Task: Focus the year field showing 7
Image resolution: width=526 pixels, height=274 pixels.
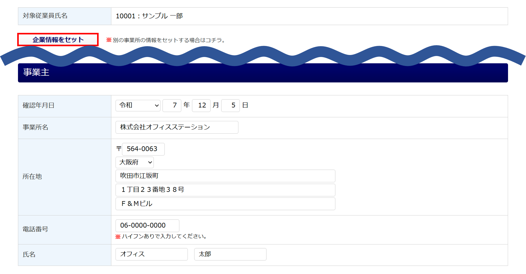Action: click(x=172, y=106)
